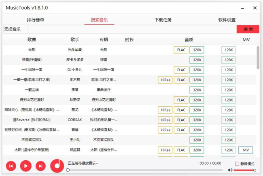This screenshot has width=263, height=176.
Task: Select 320K for 不挽留没回头
Action: coord(197,140)
